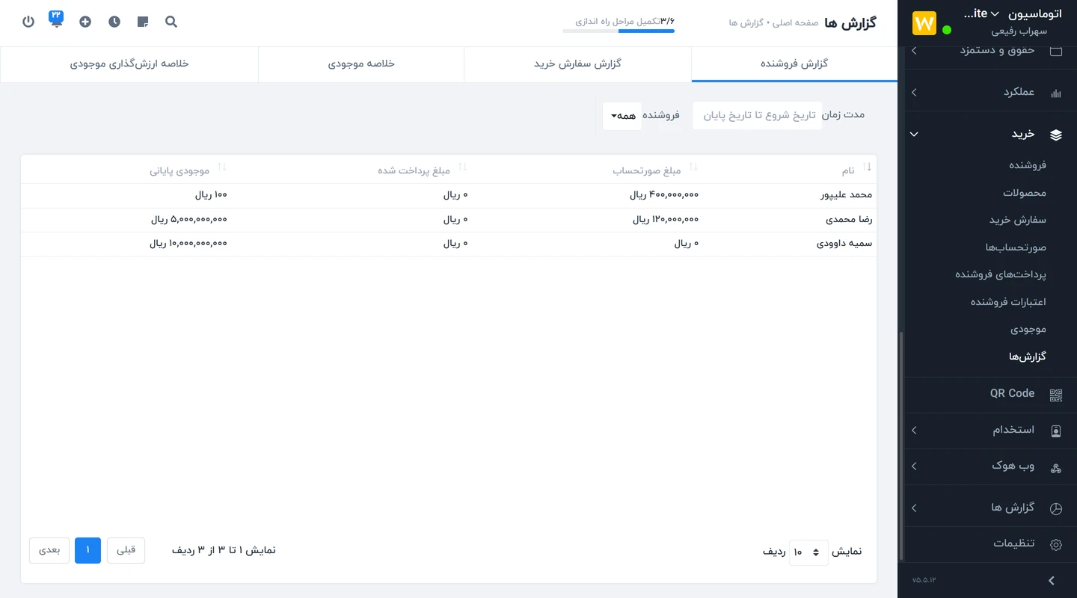Switch to گزارش فروشنده tab
Viewport: 1077px width, 598px height.
click(x=794, y=64)
